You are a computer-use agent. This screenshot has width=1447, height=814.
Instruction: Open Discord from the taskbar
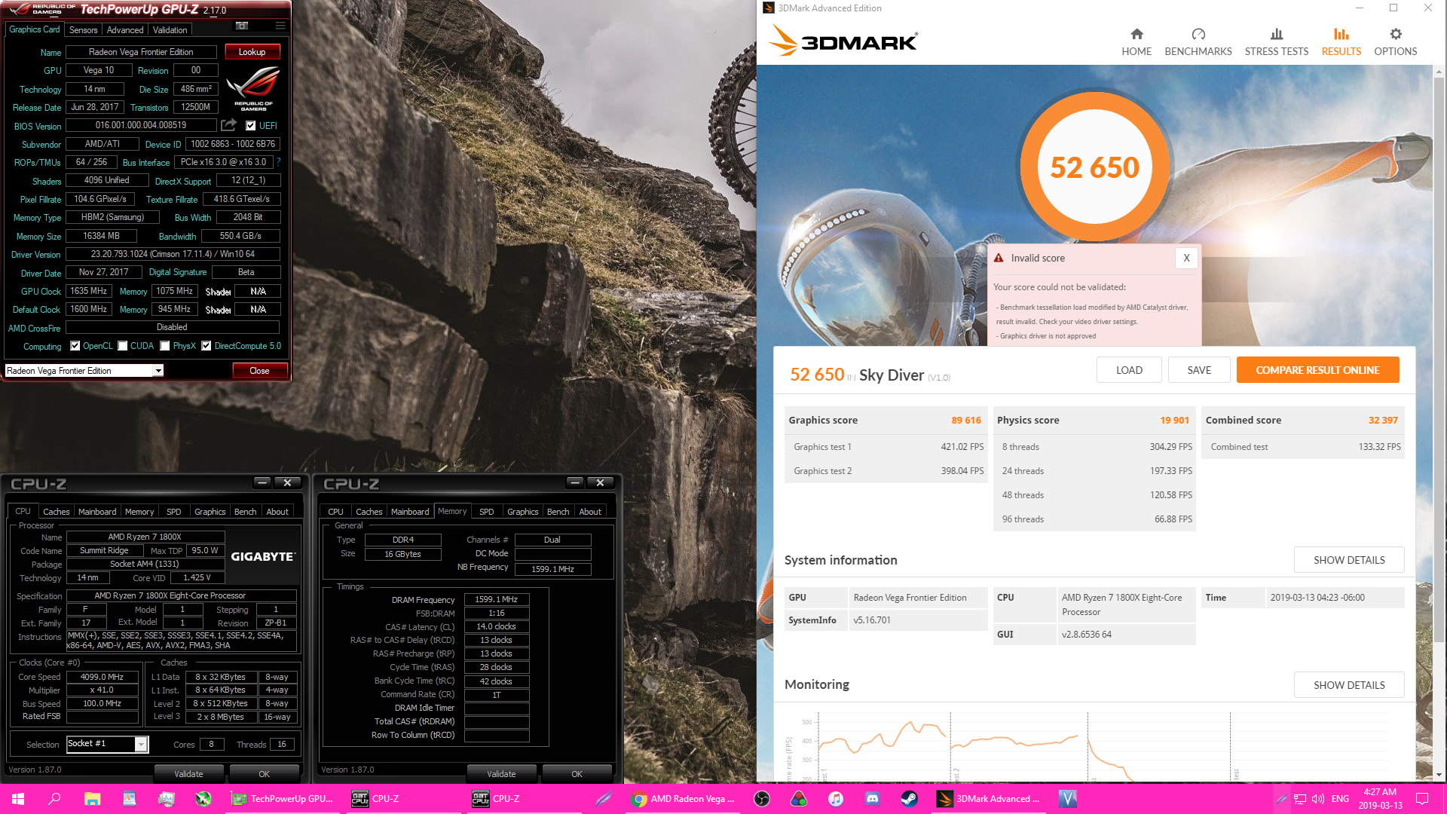(x=873, y=799)
